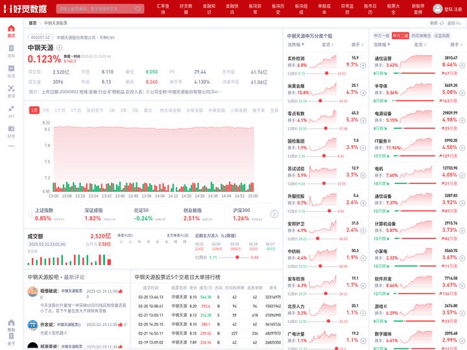Switch chart to 特大单金额
The height and width of the screenshot is (350, 467).
click(171, 110)
